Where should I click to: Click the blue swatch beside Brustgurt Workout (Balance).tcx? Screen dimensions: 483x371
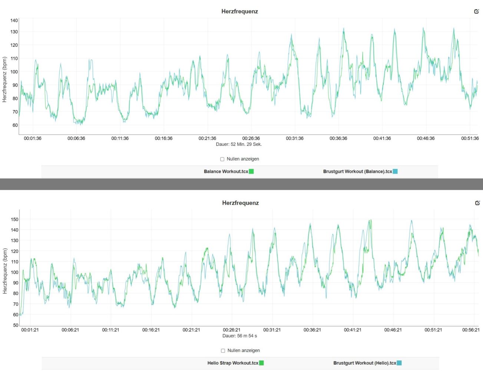[x=395, y=171]
